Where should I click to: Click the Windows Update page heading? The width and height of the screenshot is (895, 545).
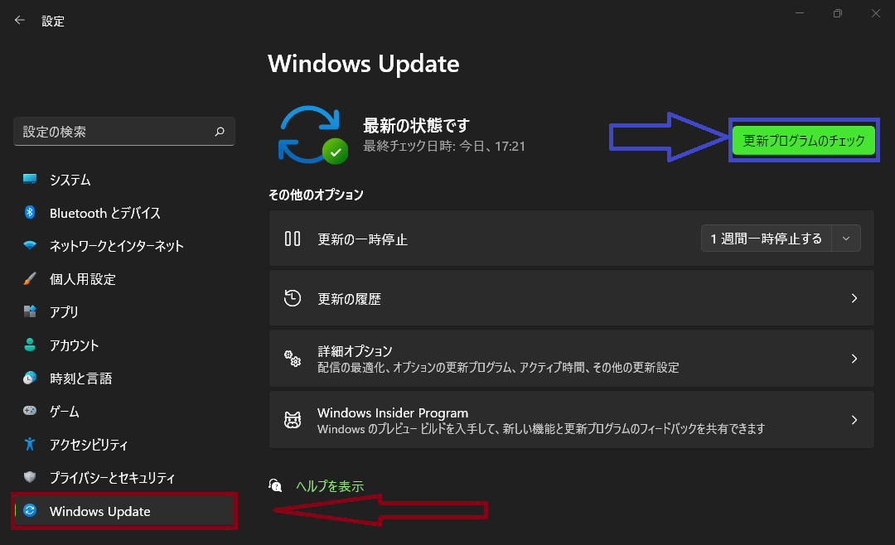(x=364, y=63)
